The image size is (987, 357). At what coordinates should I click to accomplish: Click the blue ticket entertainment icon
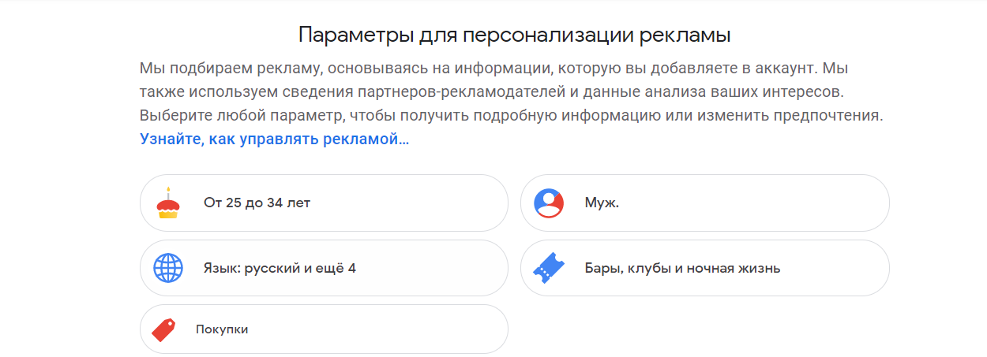tap(548, 269)
